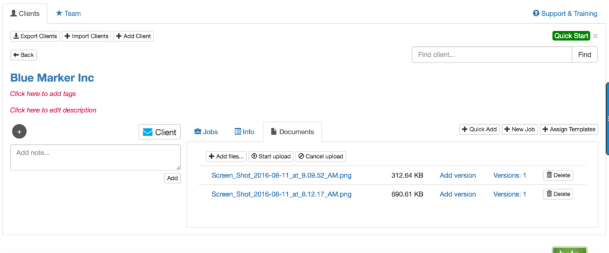Delete the 9.09.52 AM screenshot file
The width and height of the screenshot is (609, 253).
click(558, 175)
